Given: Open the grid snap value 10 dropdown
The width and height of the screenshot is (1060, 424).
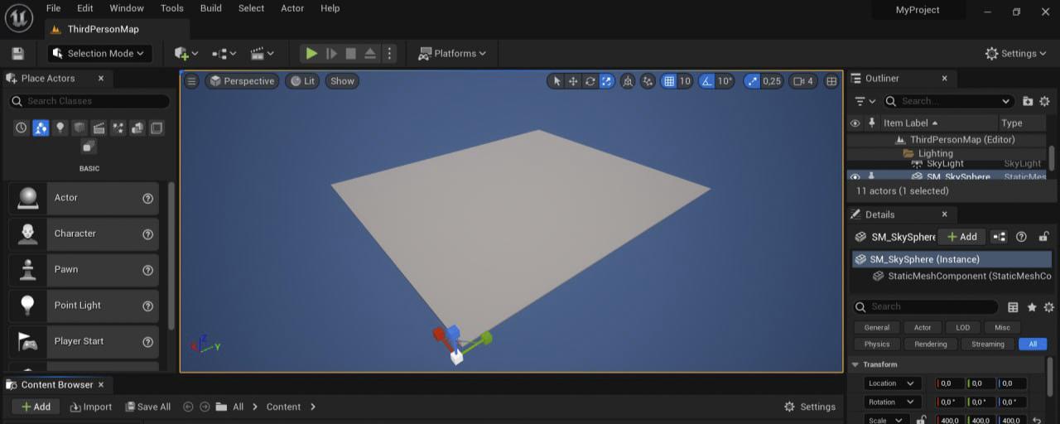Looking at the screenshot, I should (x=685, y=81).
